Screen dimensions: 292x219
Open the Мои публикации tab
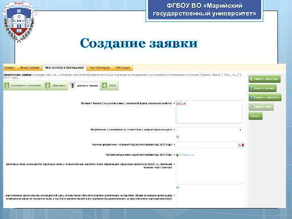coord(100,68)
